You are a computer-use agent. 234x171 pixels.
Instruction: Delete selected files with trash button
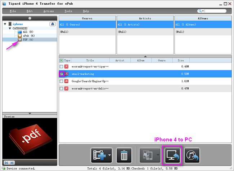pos(124,155)
